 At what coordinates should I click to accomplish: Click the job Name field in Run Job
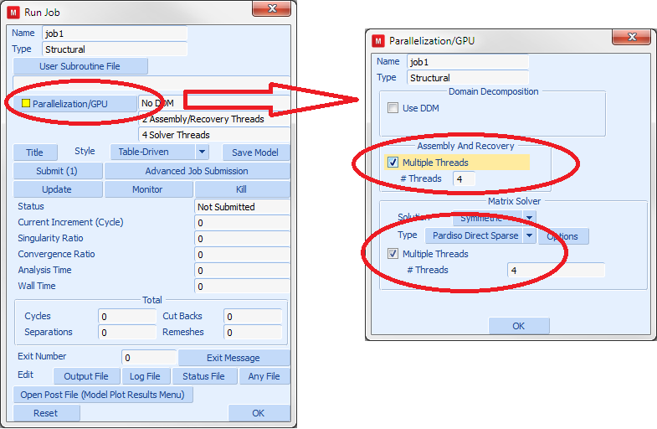(x=114, y=34)
